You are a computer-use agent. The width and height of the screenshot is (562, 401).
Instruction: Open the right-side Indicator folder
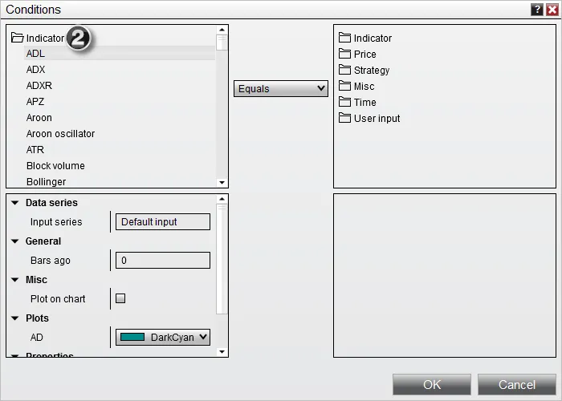365,38
